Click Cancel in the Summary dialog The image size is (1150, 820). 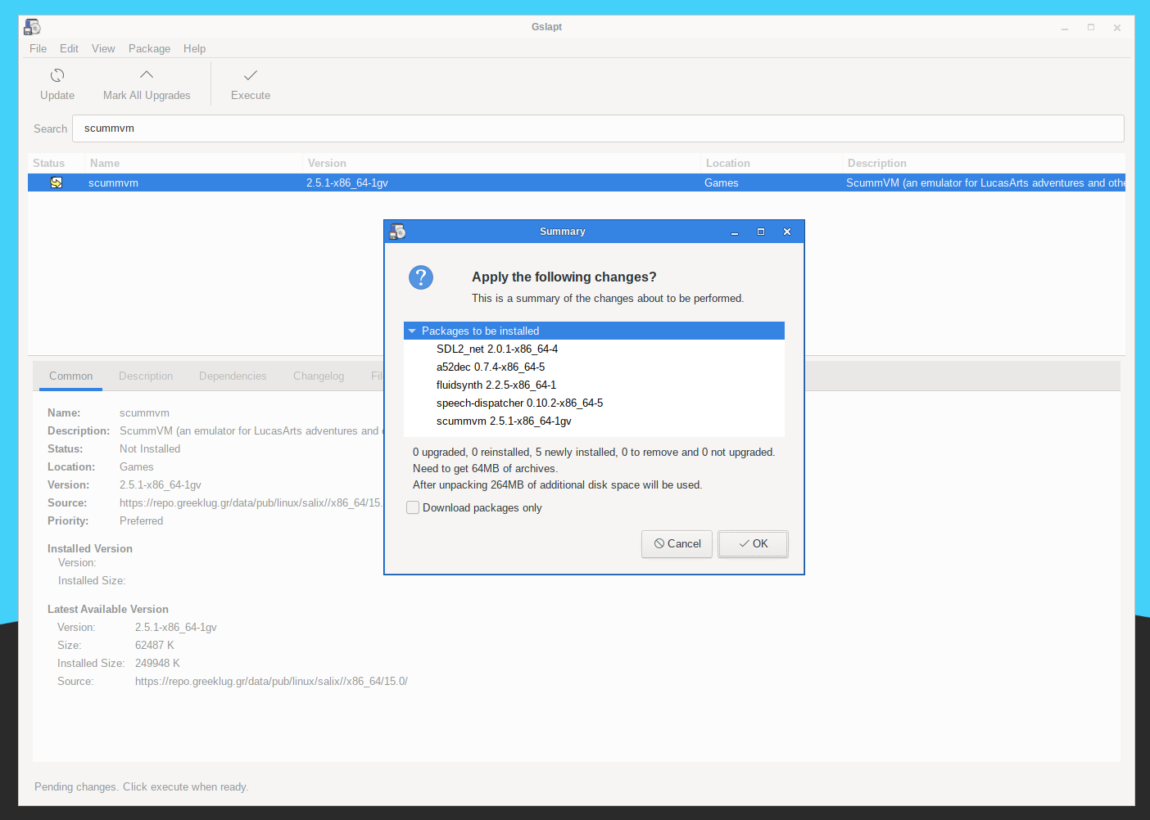coord(677,544)
